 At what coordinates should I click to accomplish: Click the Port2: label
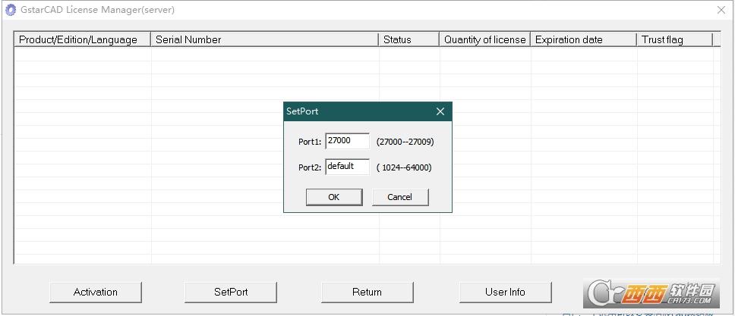(x=310, y=167)
